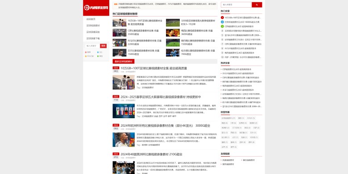This screenshot has width=348, height=174.
Task: Click the magnifier search button at top right
Action: click(257, 4)
